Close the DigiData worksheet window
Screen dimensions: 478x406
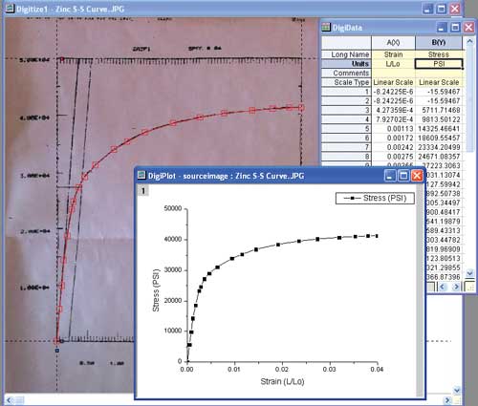[468, 28]
